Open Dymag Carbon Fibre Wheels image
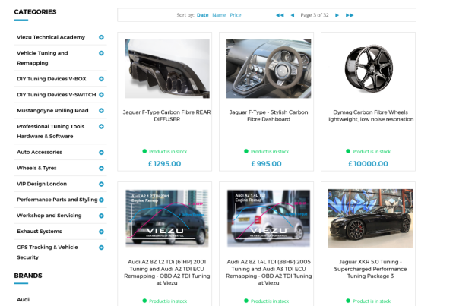 click(369, 69)
